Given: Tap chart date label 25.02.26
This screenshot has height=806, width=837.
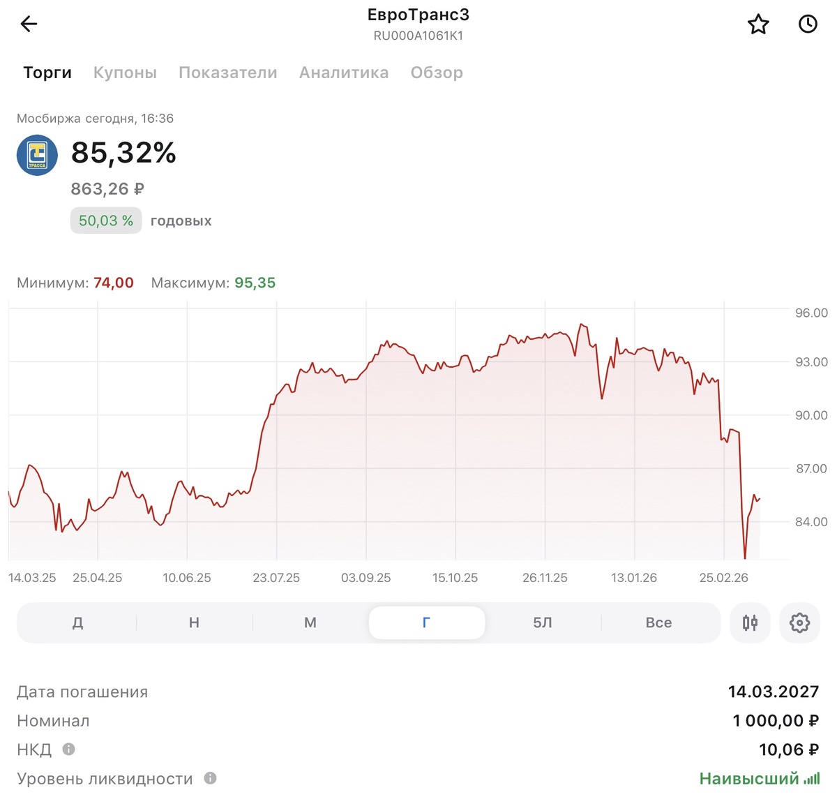Looking at the screenshot, I should click(x=723, y=578).
